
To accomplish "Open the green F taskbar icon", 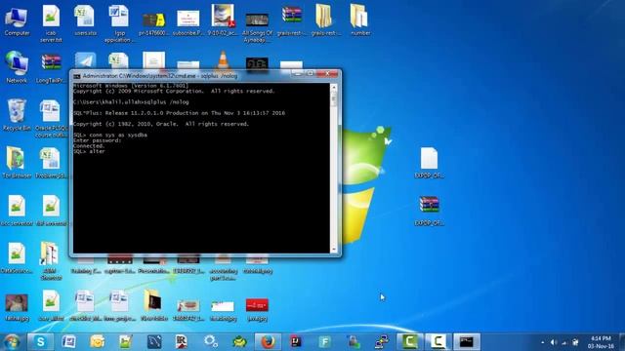I will 325,342.
